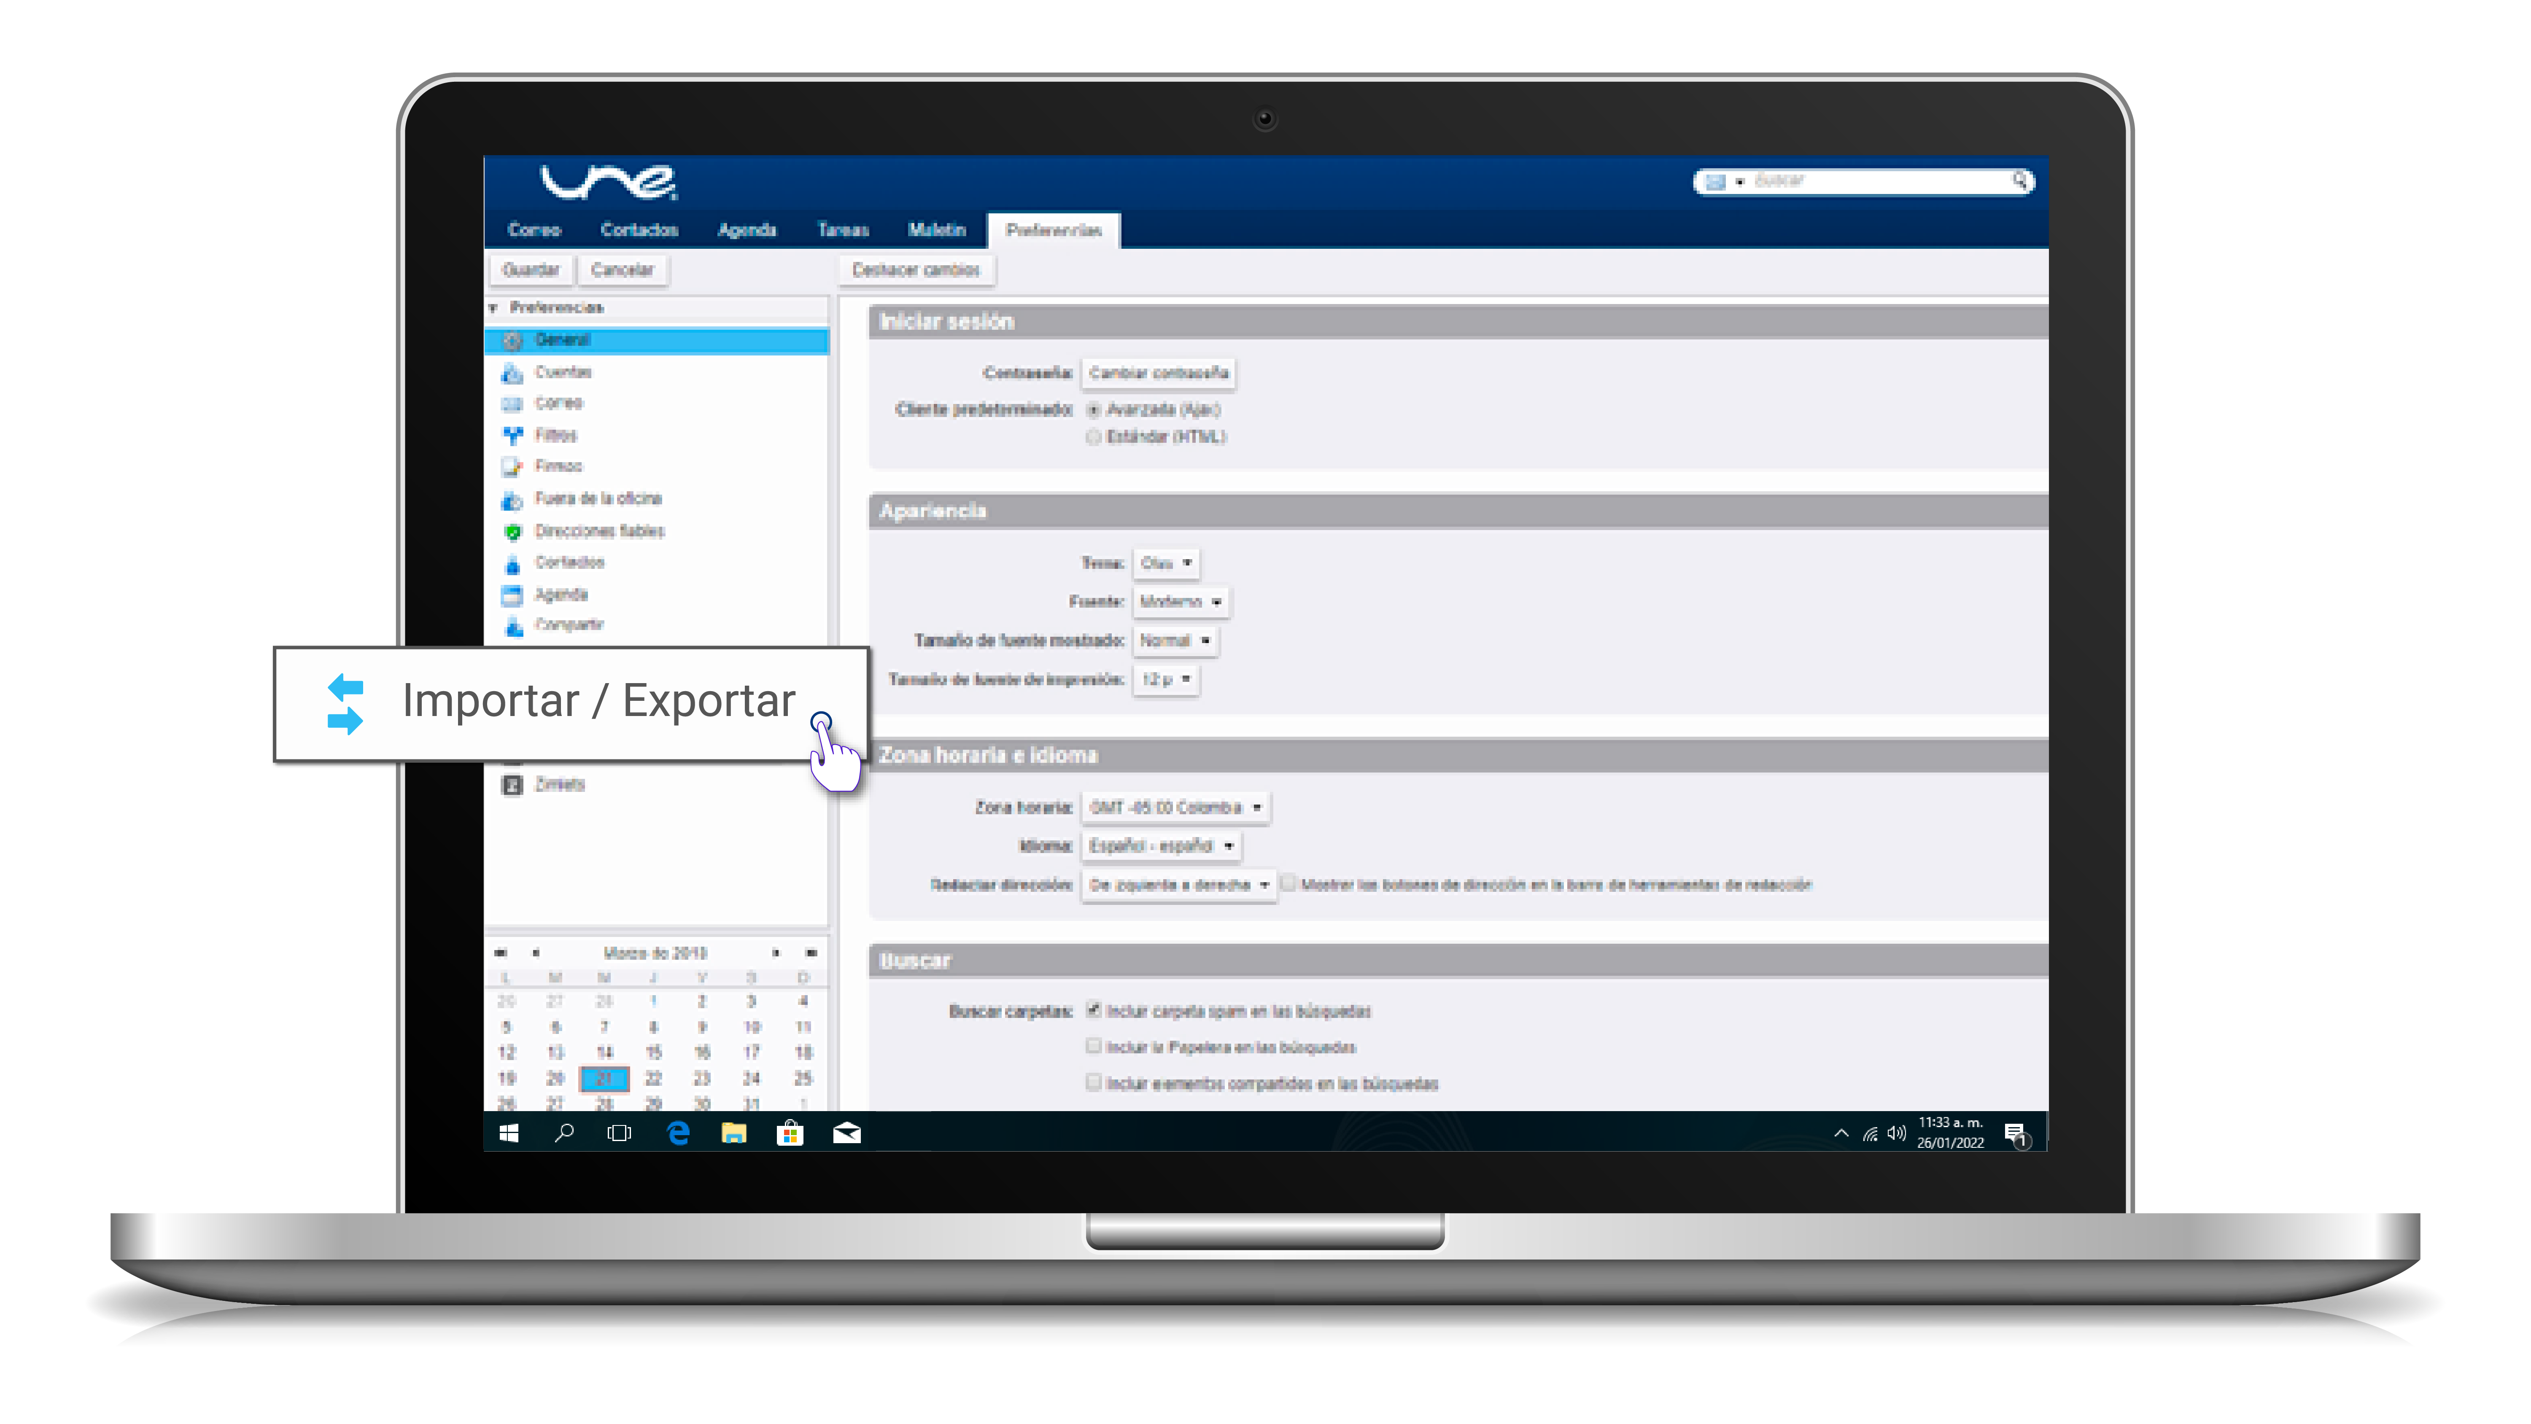
Task: Click the calendar icon beside sidebar Agenda
Action: pos(512,595)
